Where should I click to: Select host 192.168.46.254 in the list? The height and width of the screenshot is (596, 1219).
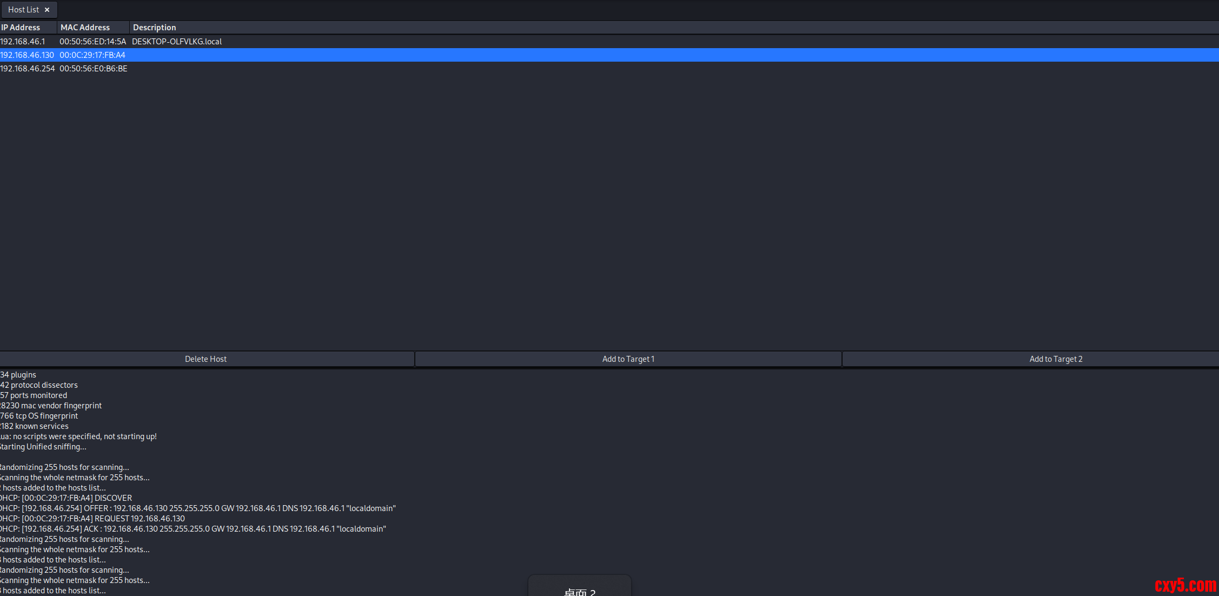click(27, 69)
